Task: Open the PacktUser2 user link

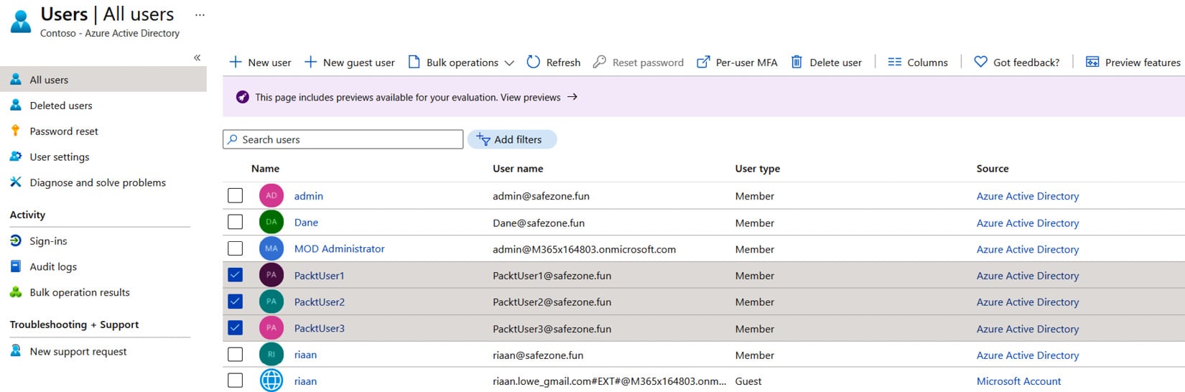Action: [320, 302]
